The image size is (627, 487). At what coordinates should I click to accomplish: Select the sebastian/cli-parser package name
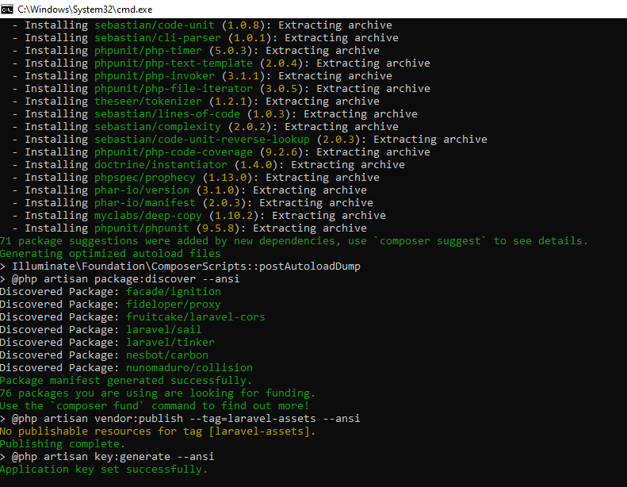[x=158, y=38]
